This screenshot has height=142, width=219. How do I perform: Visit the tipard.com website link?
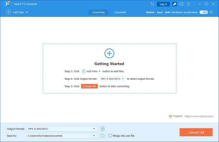[199, 116]
